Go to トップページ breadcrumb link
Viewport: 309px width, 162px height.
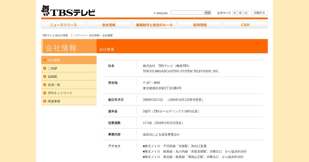point(78,35)
